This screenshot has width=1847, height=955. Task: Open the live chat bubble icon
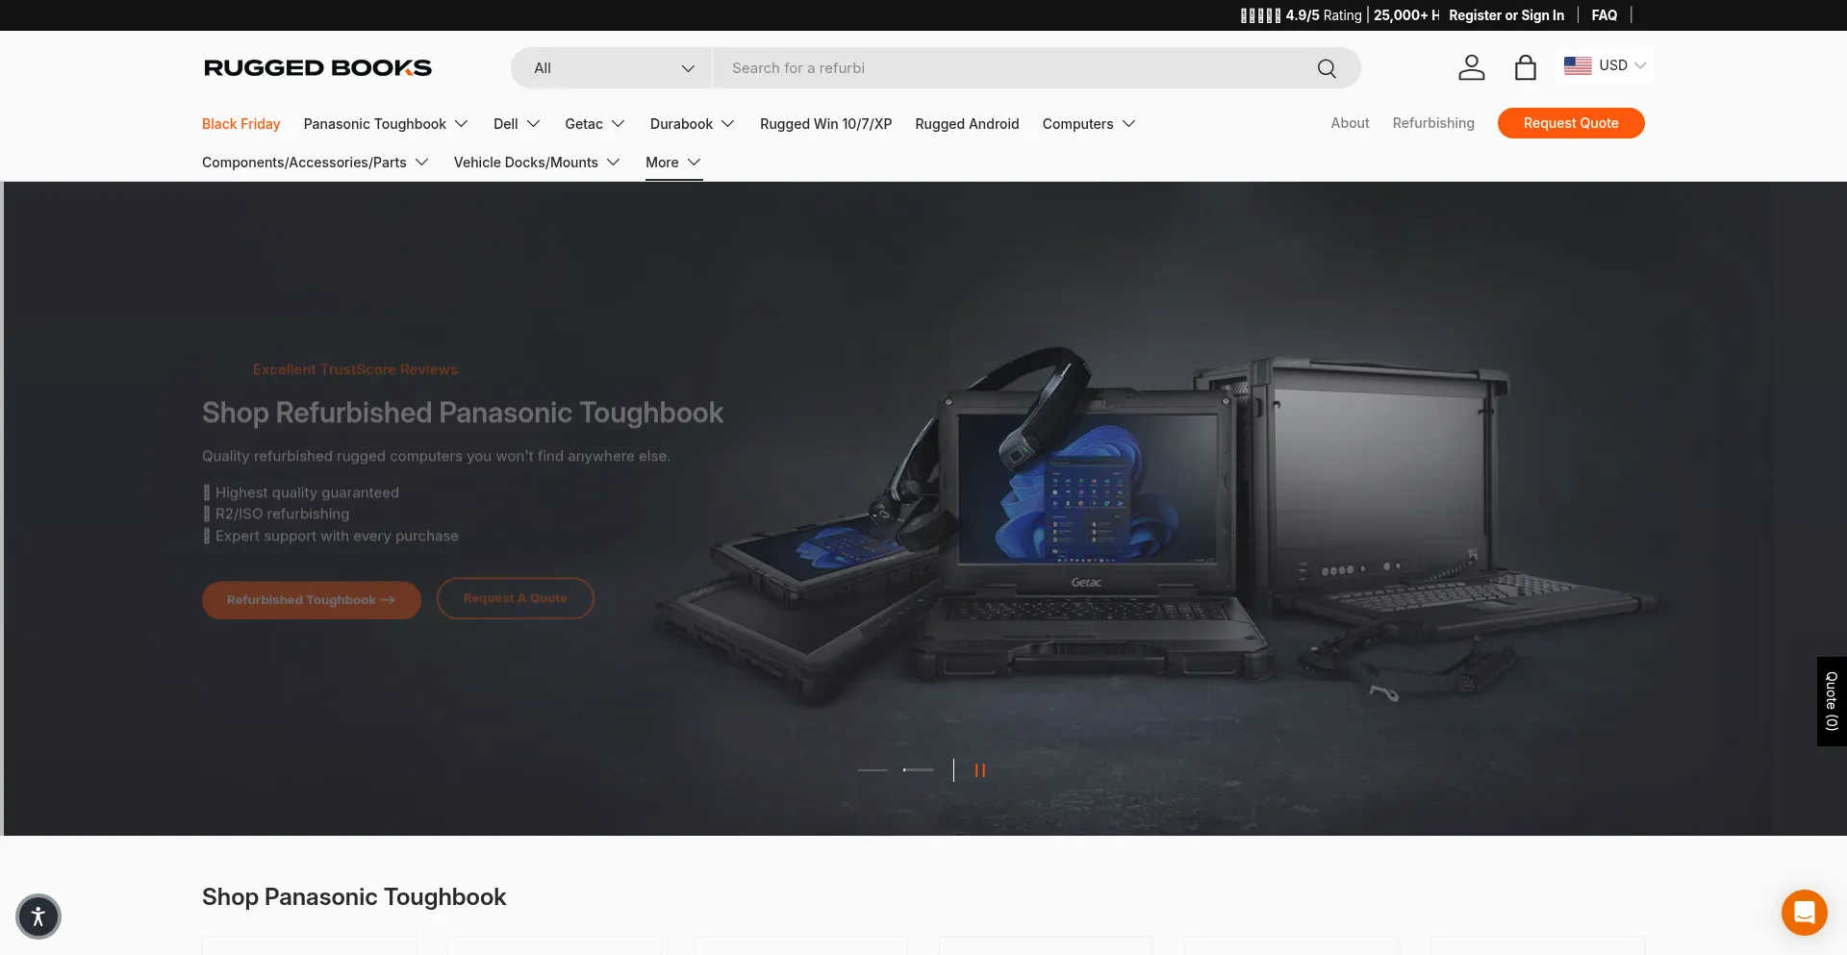tap(1804, 912)
